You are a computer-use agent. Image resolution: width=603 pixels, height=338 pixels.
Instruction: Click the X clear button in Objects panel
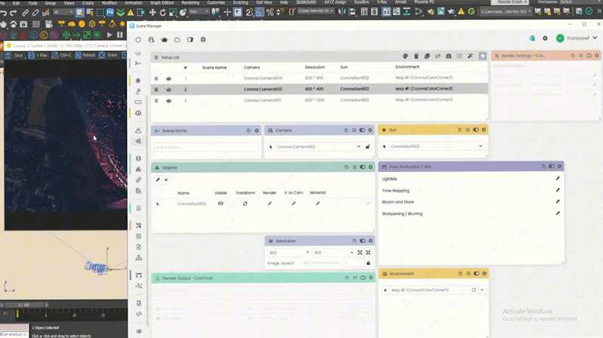pyautogui.click(x=166, y=180)
